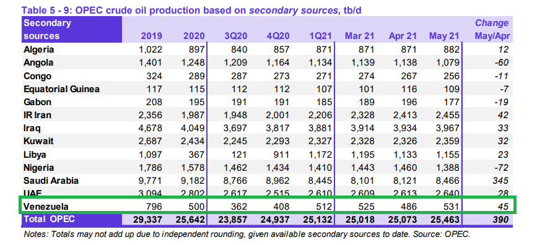Screen dimensions: 537x245
Task: Select the '2019' column header
Action: pyautogui.click(x=152, y=36)
